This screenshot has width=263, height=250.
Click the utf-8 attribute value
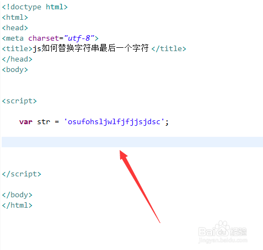(x=79, y=38)
